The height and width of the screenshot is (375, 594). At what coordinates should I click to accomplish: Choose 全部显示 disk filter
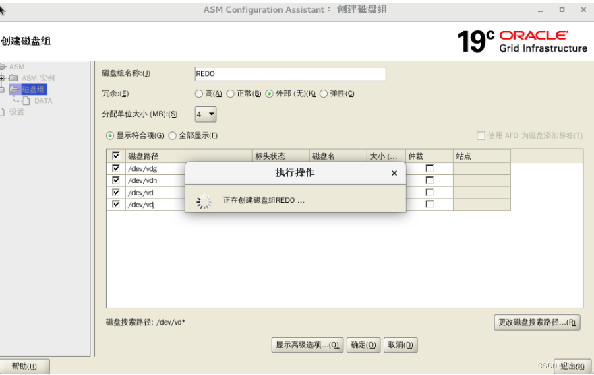pos(173,135)
